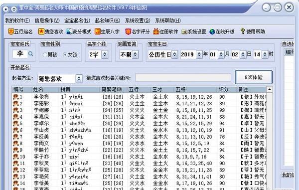Select the name 李子亦 in row 10
Screen dimensions: 299x190
41,157
